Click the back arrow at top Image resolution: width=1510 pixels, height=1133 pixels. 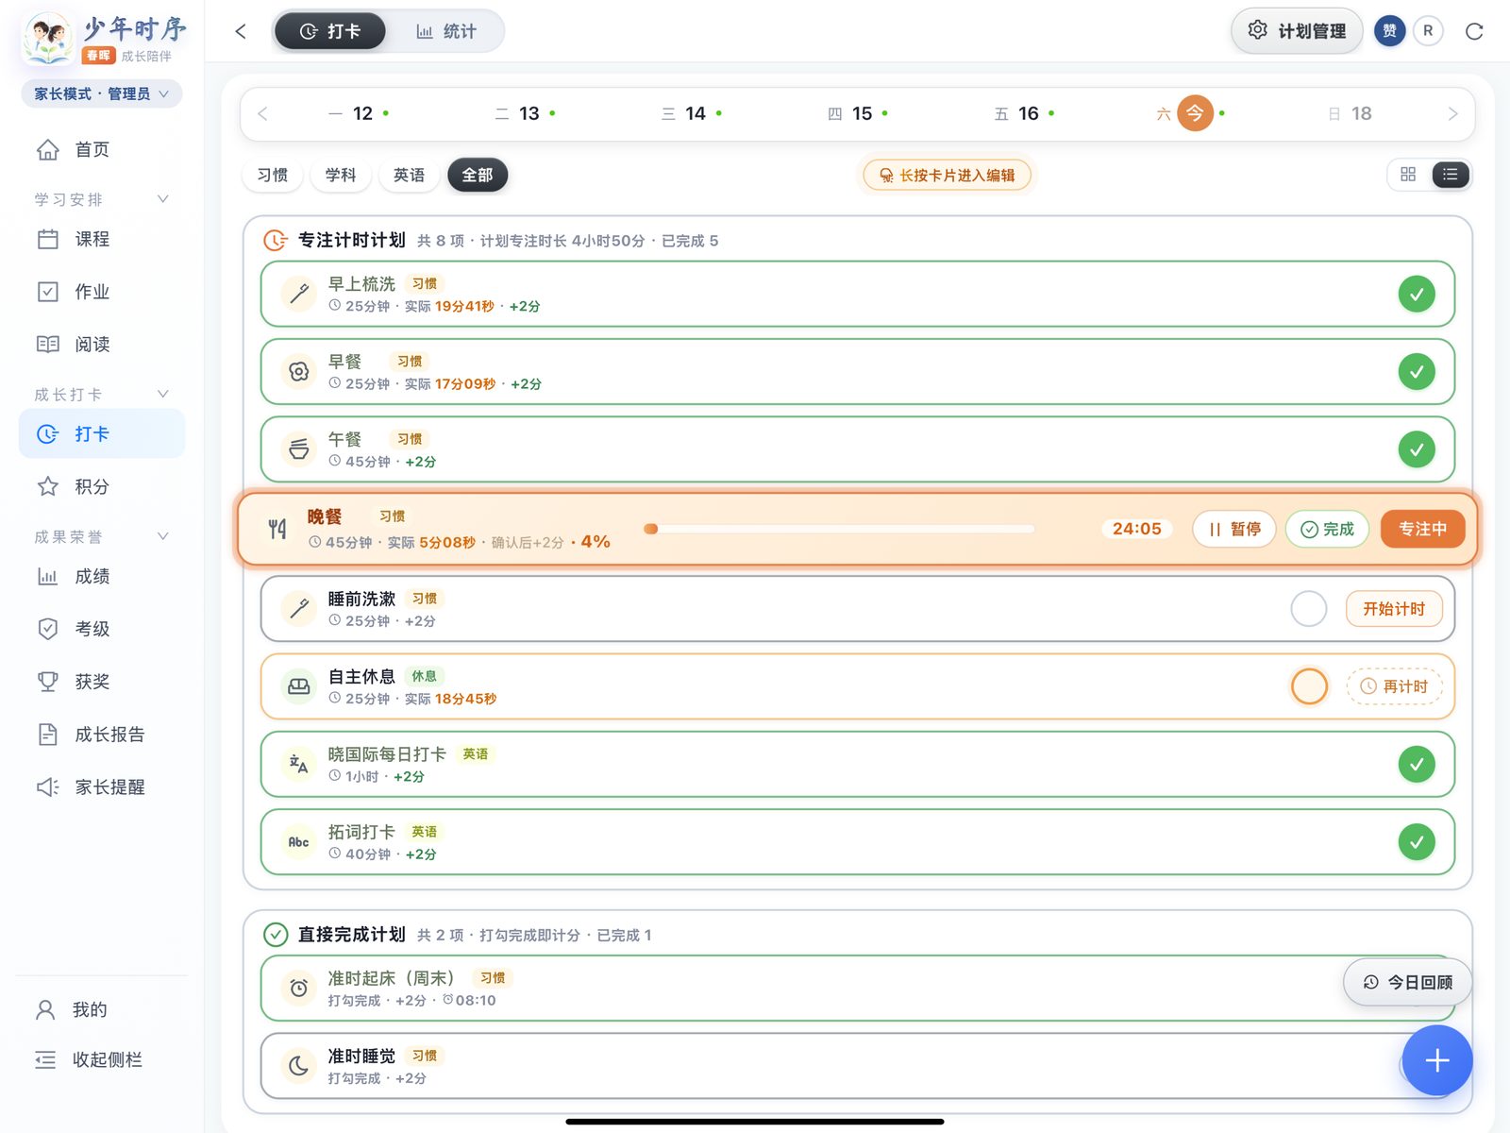click(241, 31)
